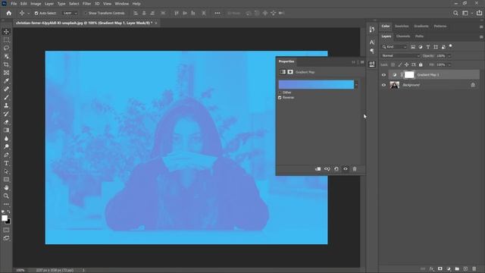Image resolution: width=485 pixels, height=273 pixels.
Task: Filter layers by adjustment layer type
Action: 421,47
